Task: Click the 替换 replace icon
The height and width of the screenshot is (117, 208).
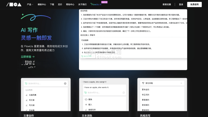Action: coord(86,99)
